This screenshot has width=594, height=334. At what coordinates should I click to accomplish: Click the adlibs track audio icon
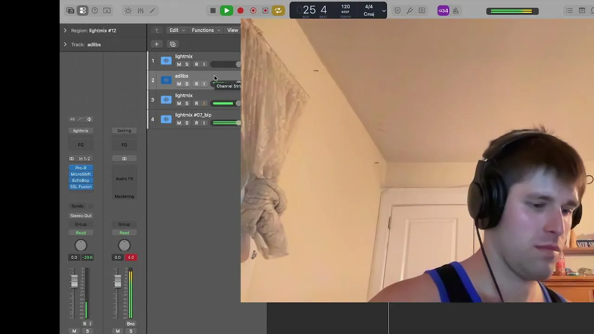click(166, 80)
